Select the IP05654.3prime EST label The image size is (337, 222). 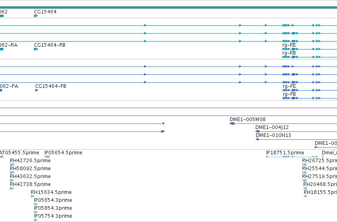53,200
